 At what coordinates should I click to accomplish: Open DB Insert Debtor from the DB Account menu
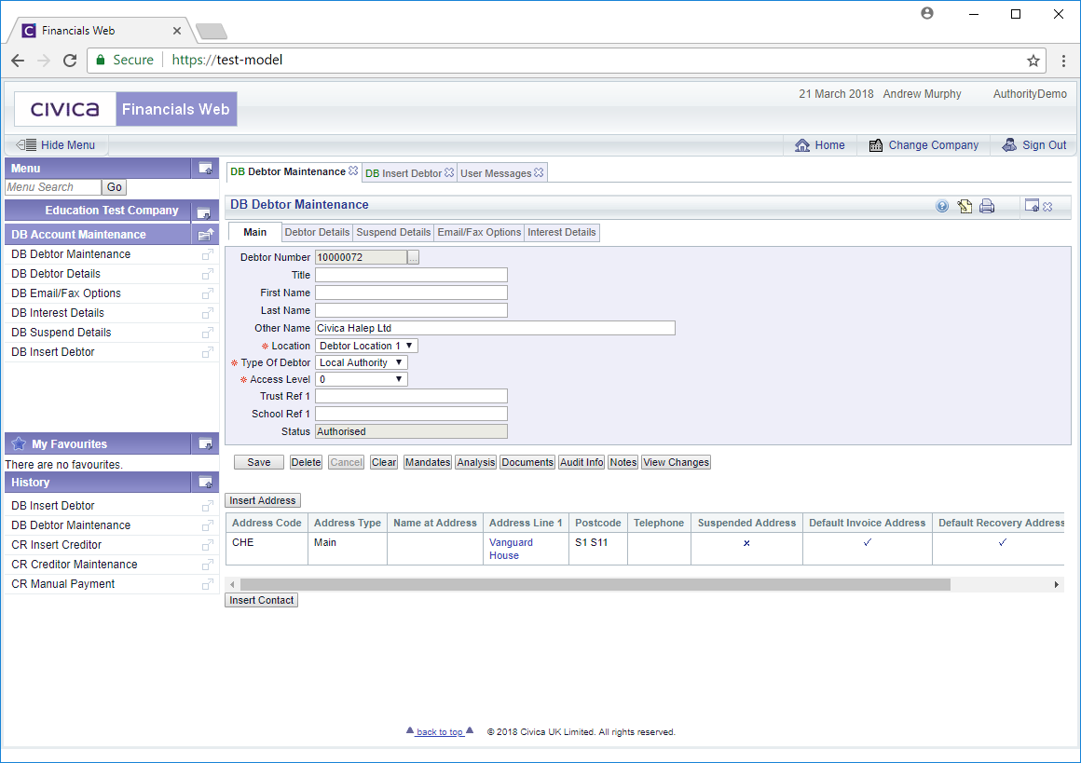(x=53, y=352)
